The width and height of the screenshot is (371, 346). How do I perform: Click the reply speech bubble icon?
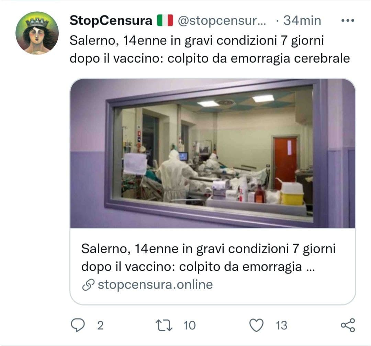[78, 325]
